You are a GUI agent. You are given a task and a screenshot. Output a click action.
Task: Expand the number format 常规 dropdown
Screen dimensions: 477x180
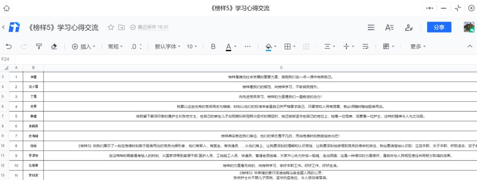[116, 46]
